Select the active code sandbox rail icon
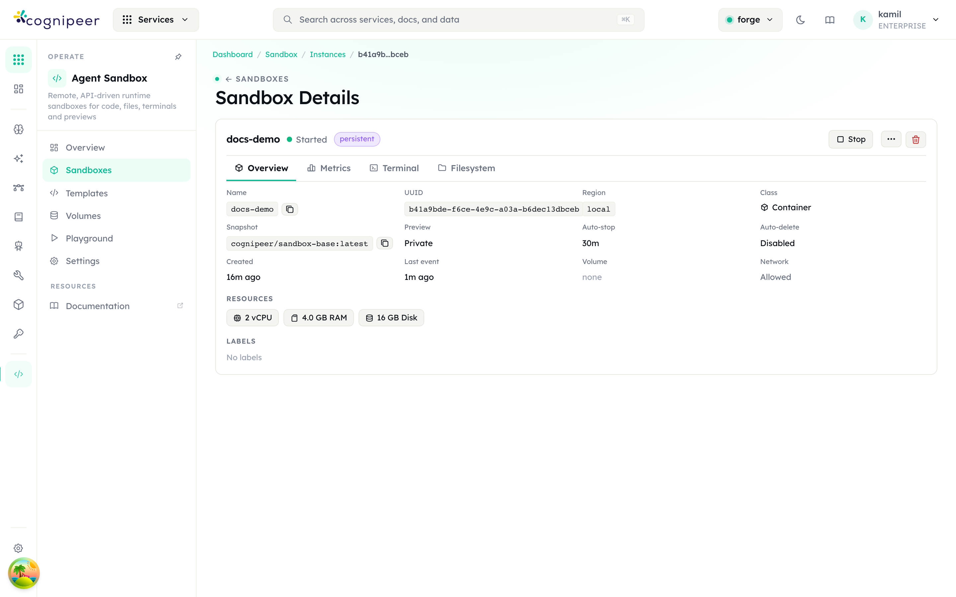 [18, 374]
